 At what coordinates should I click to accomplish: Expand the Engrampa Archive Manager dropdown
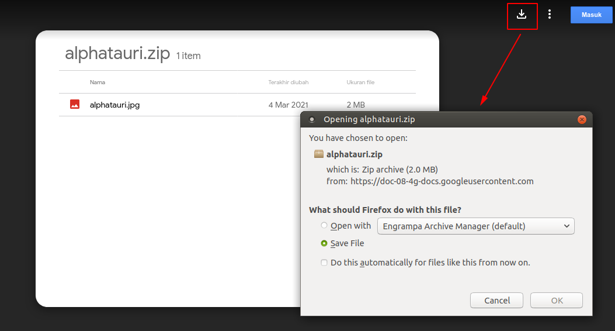[476, 226]
